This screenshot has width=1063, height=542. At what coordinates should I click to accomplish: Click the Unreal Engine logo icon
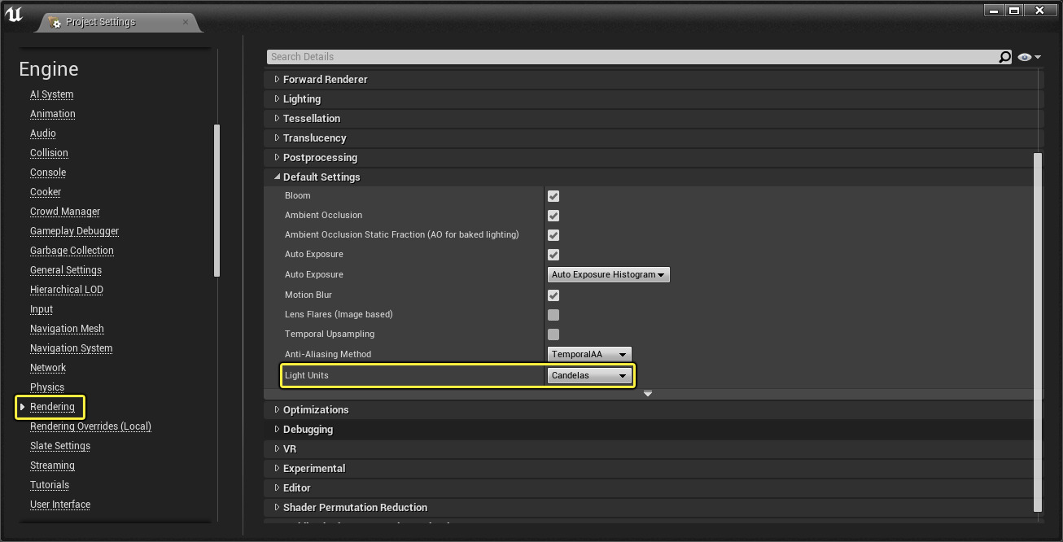[14, 13]
